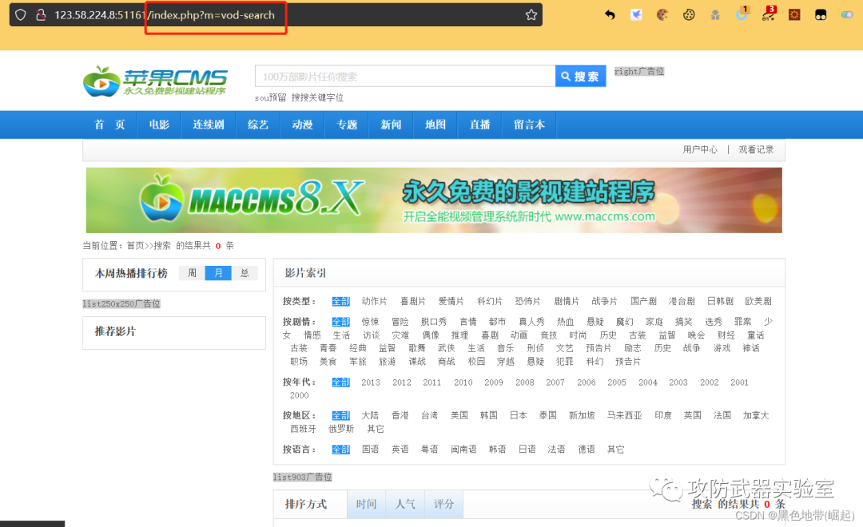Open the 留言本 navigation item

530,125
